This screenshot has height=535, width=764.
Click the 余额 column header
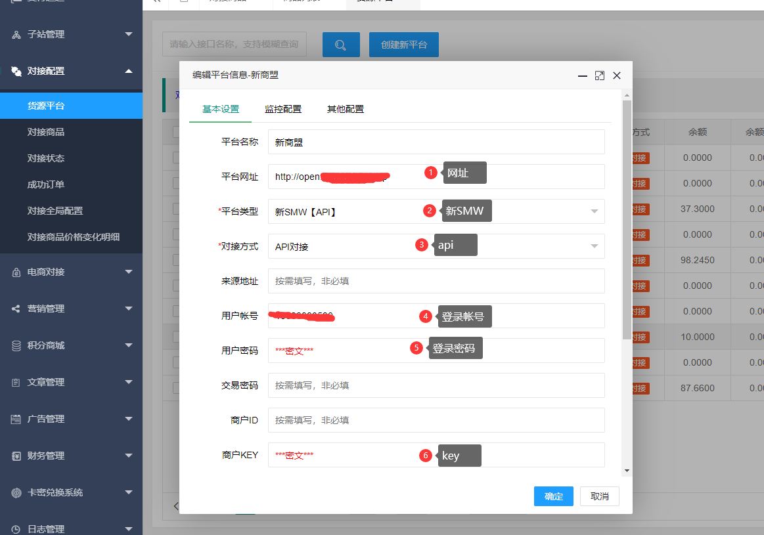click(x=697, y=132)
